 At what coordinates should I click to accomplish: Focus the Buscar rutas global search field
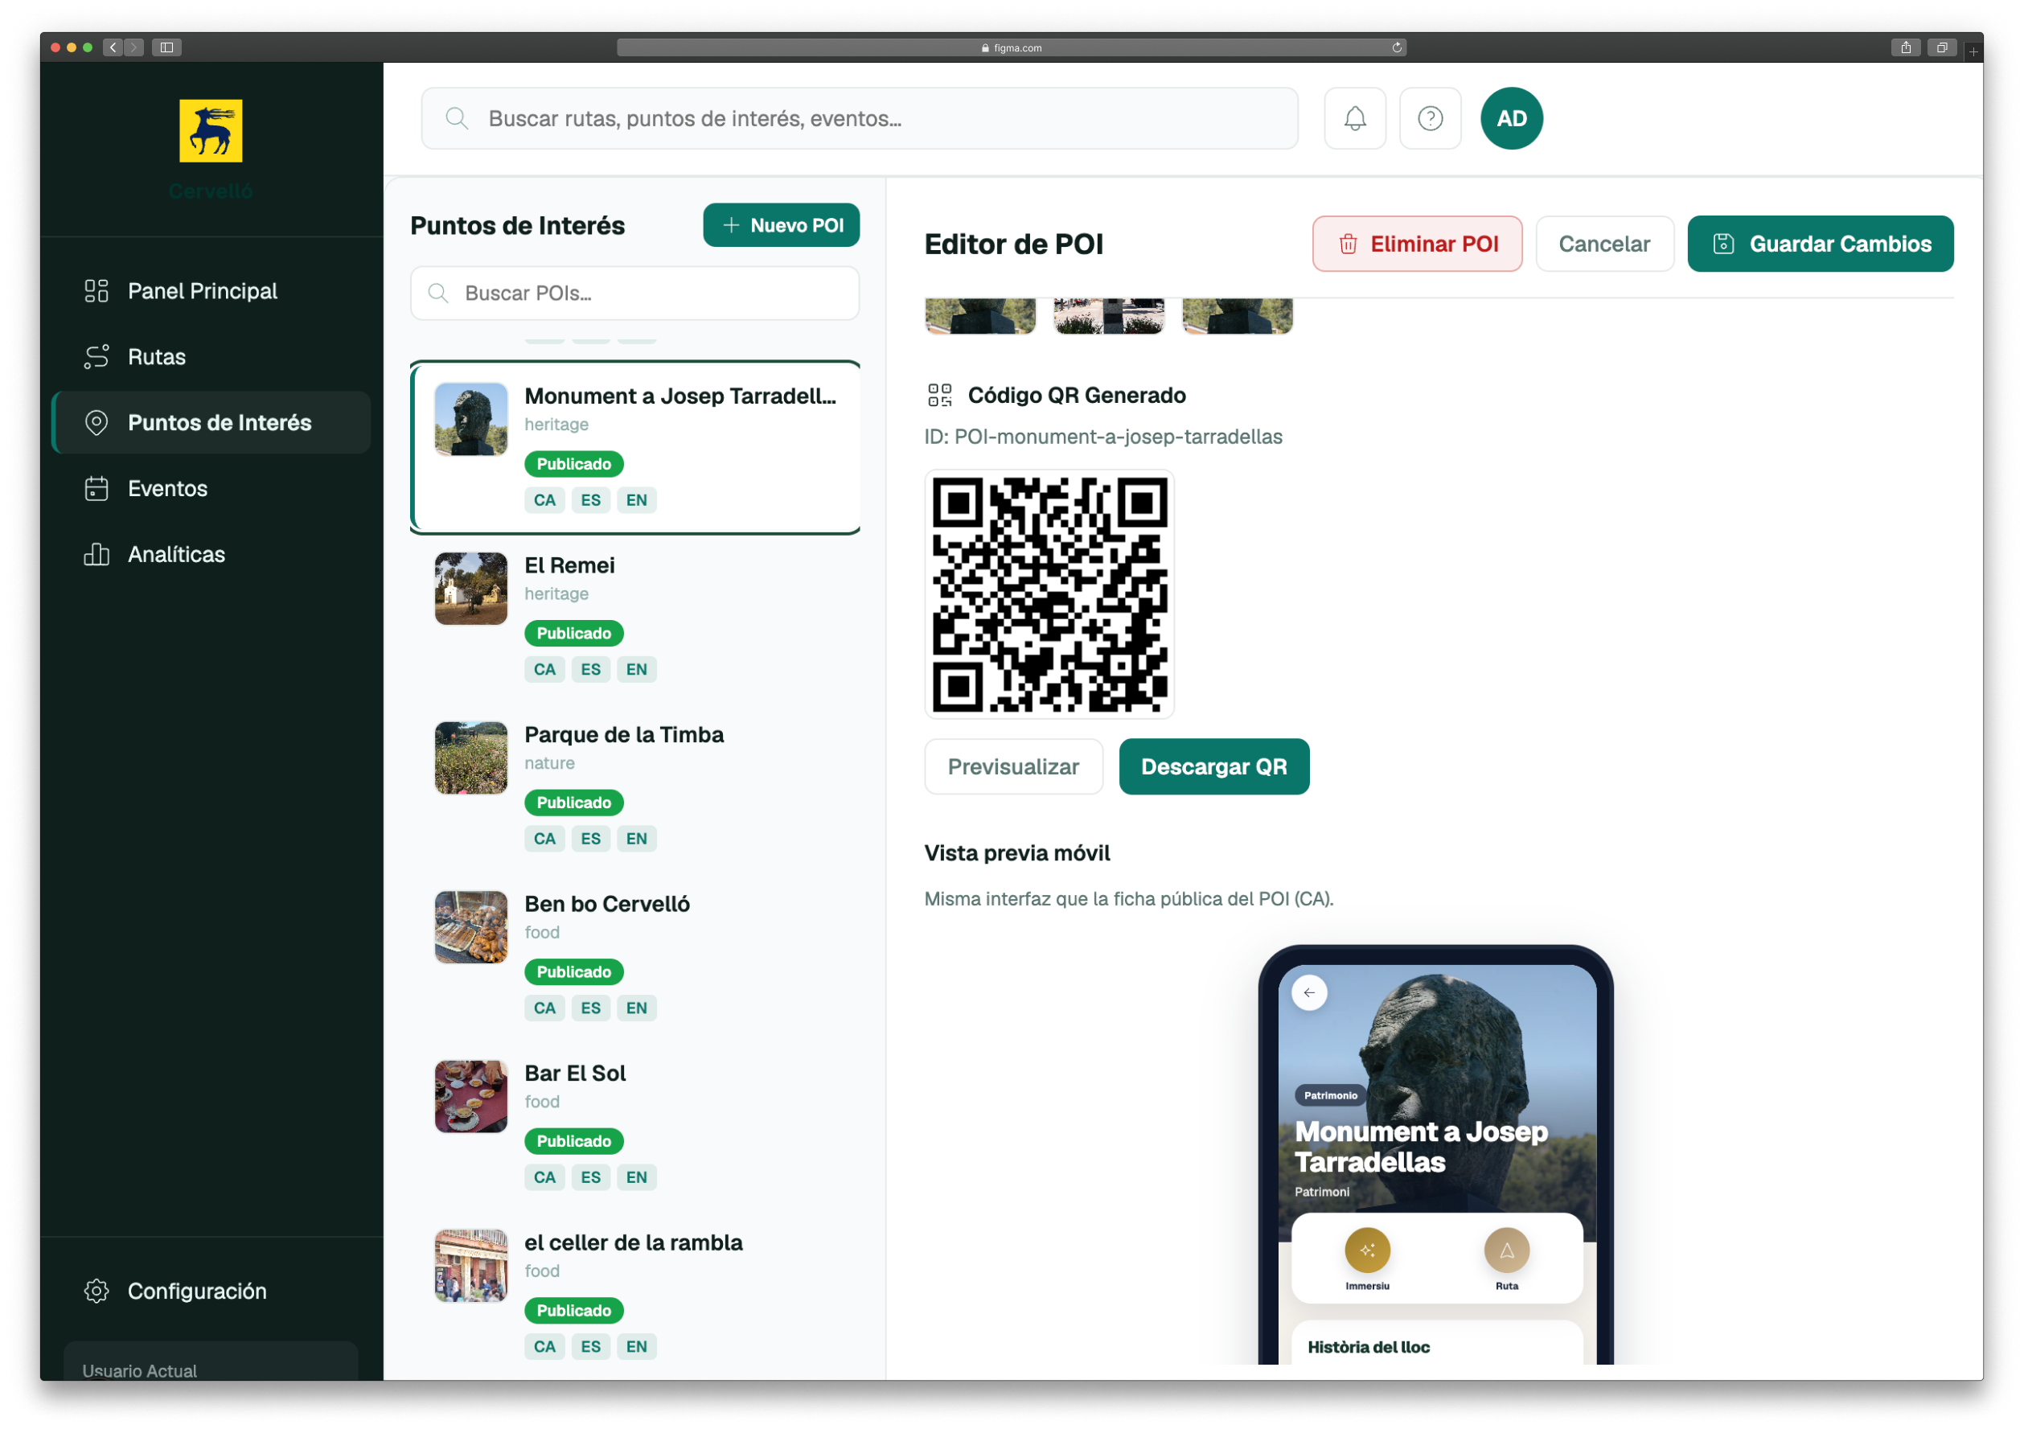860,118
